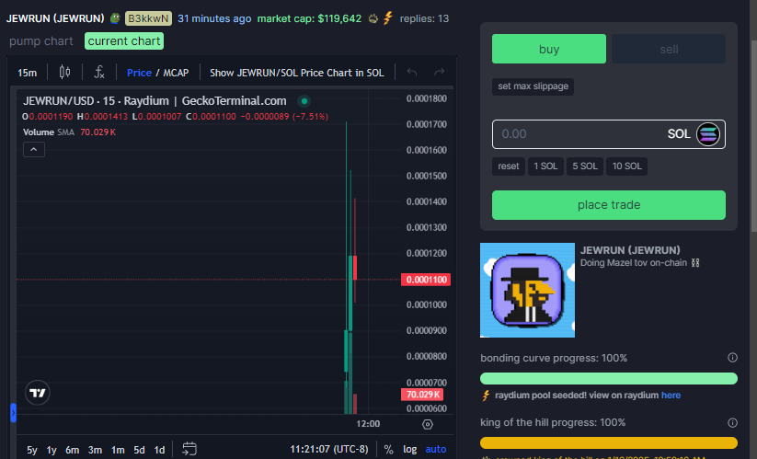Set chart range to 5d
The width and height of the screenshot is (757, 459).
[x=139, y=450]
